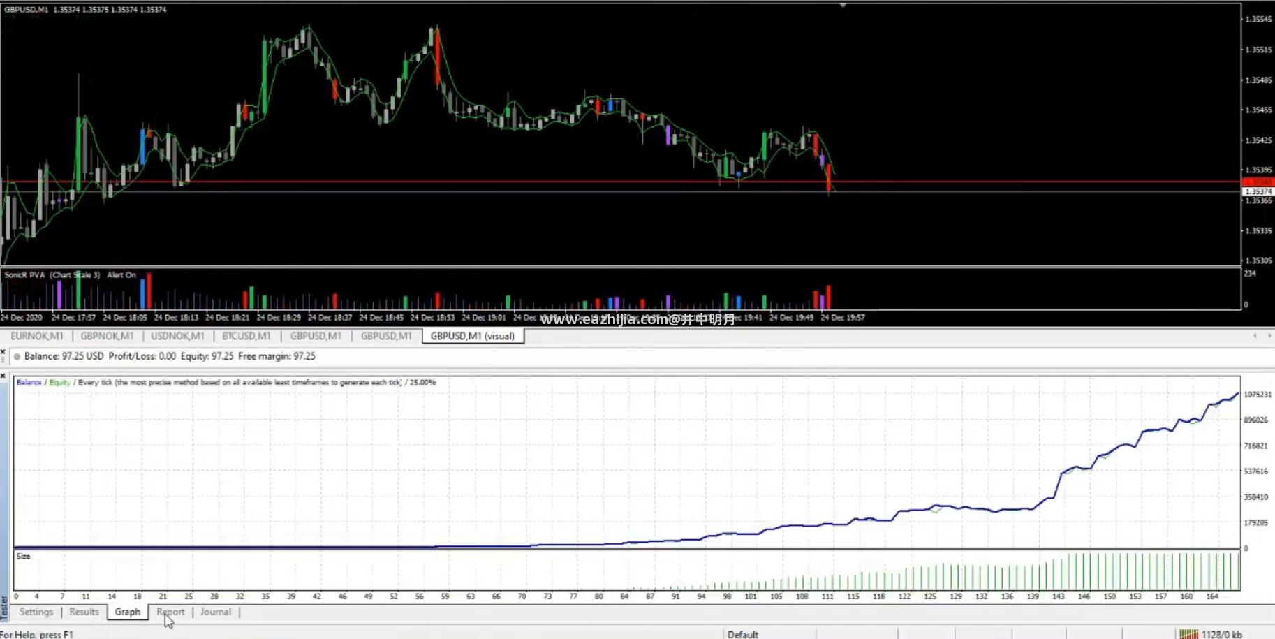This screenshot has height=639, width=1275.
Task: Click the 1.35545 price scale value
Action: 1258,20
